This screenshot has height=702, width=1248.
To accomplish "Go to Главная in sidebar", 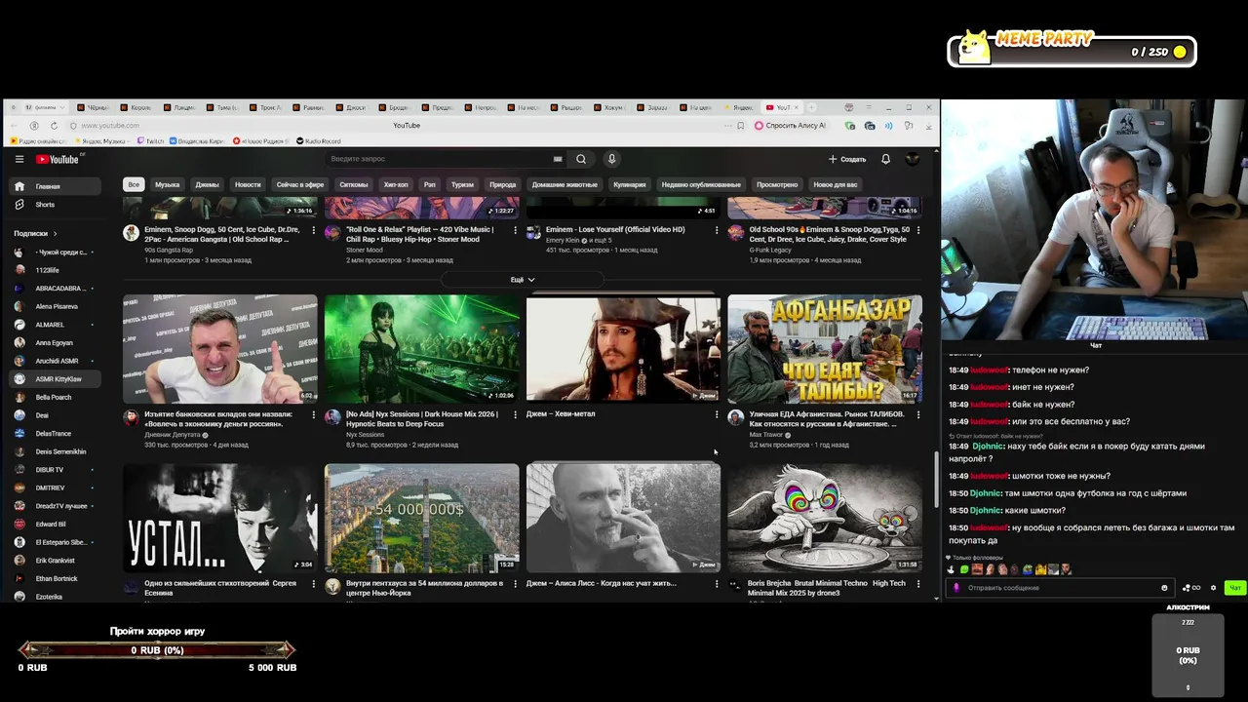I will (55, 186).
